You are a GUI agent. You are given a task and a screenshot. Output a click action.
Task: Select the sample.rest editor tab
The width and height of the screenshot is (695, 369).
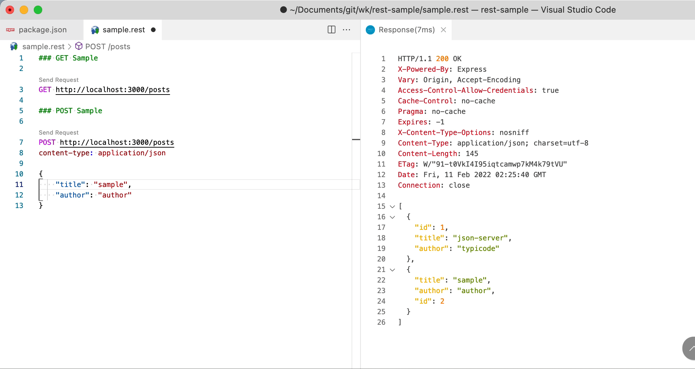point(123,30)
